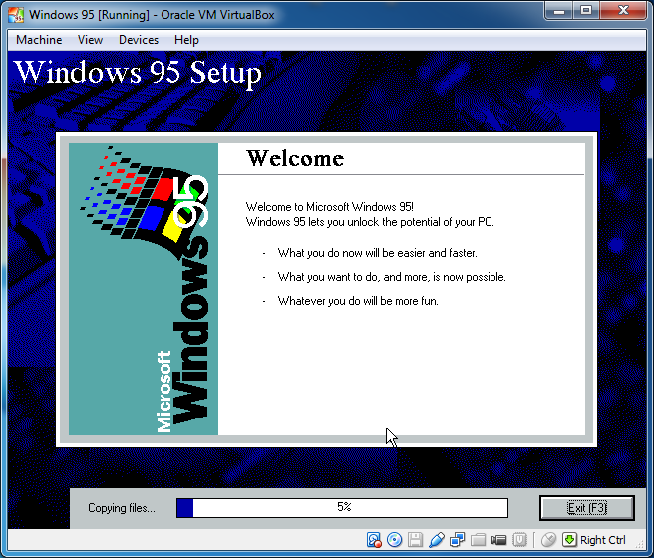Click the floppy disk indicator icon
The image size is (654, 558).
415,540
